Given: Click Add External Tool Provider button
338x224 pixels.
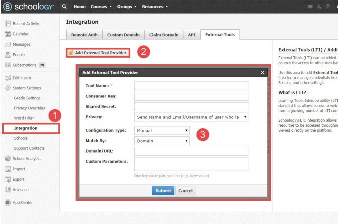Looking at the screenshot, I should 98,53.
